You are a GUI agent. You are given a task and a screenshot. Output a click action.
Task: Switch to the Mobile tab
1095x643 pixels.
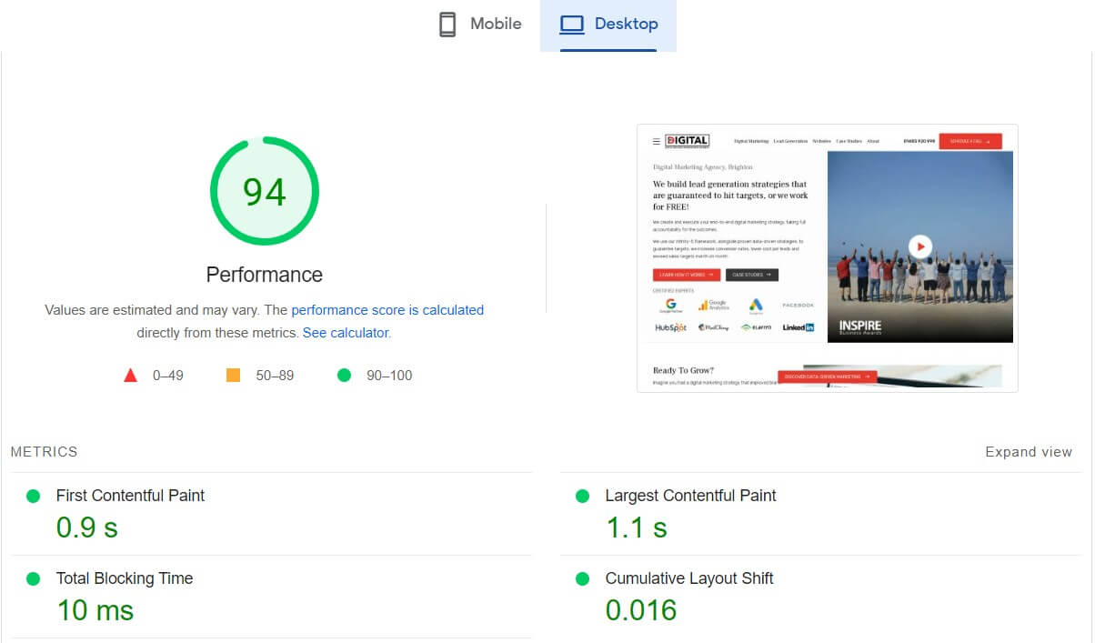click(480, 25)
